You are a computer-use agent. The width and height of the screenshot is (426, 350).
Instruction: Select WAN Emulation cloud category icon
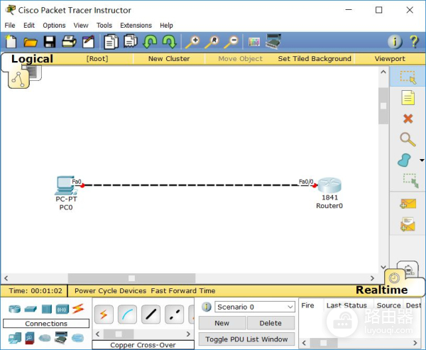[x=45, y=339]
